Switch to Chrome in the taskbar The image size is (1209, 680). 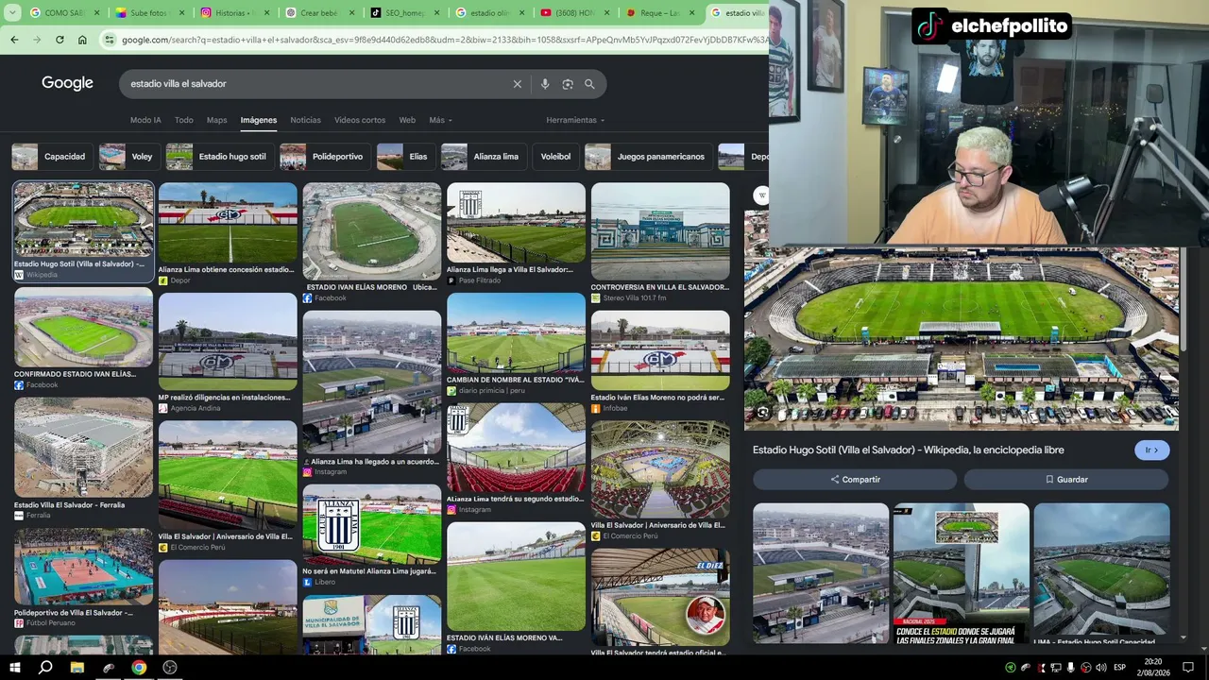tap(139, 668)
